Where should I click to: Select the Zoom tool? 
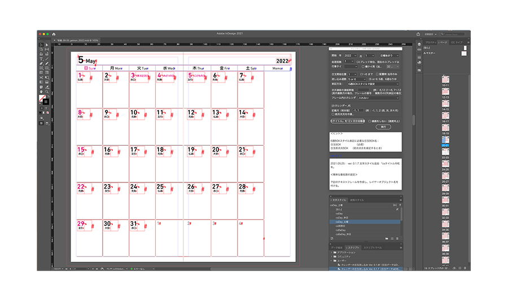click(47, 91)
